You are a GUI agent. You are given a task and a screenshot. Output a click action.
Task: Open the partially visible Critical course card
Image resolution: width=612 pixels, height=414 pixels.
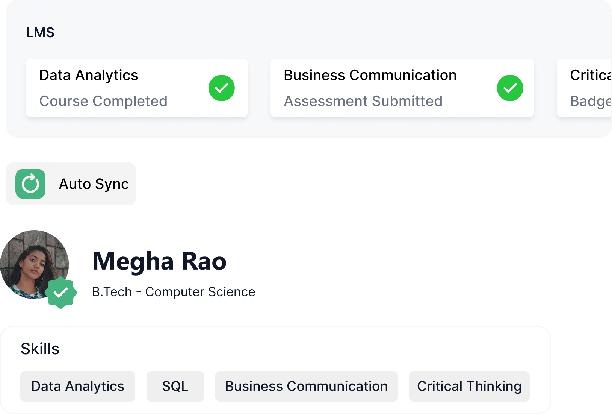[x=584, y=88]
